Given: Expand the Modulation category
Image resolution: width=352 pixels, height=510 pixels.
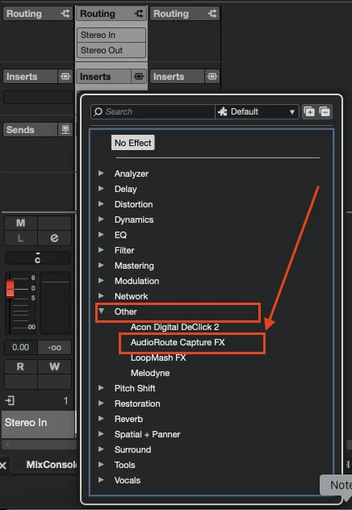Looking at the screenshot, I should coord(101,280).
